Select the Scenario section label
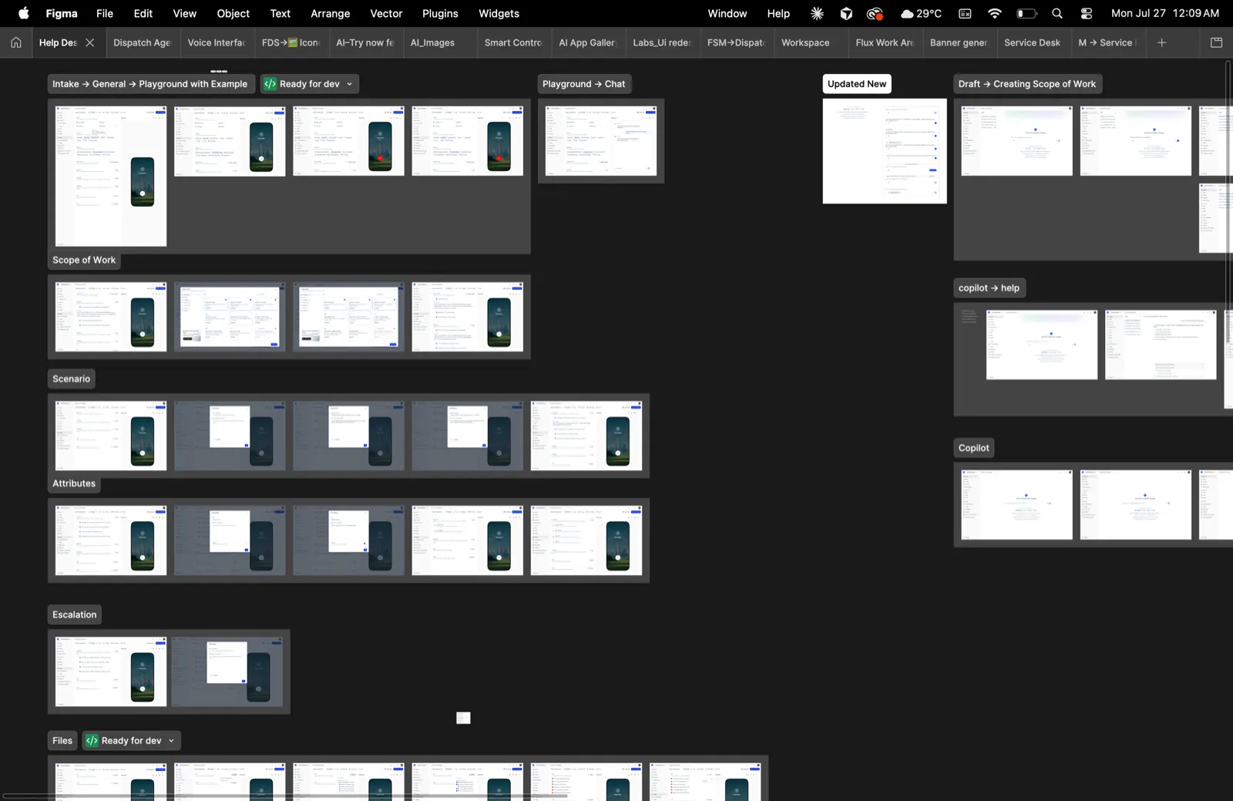 [x=72, y=379]
